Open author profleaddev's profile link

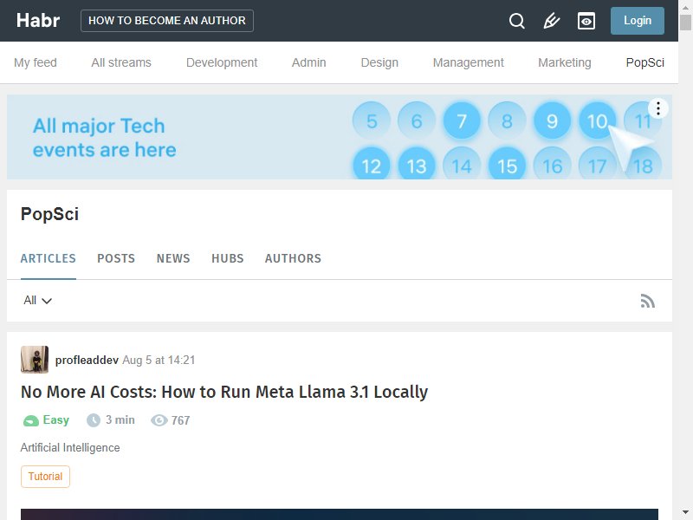click(87, 360)
